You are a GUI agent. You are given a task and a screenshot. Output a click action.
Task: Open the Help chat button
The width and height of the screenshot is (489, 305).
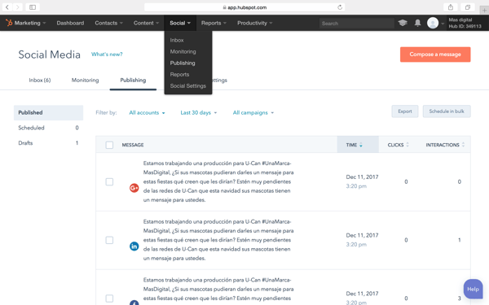pyautogui.click(x=473, y=289)
